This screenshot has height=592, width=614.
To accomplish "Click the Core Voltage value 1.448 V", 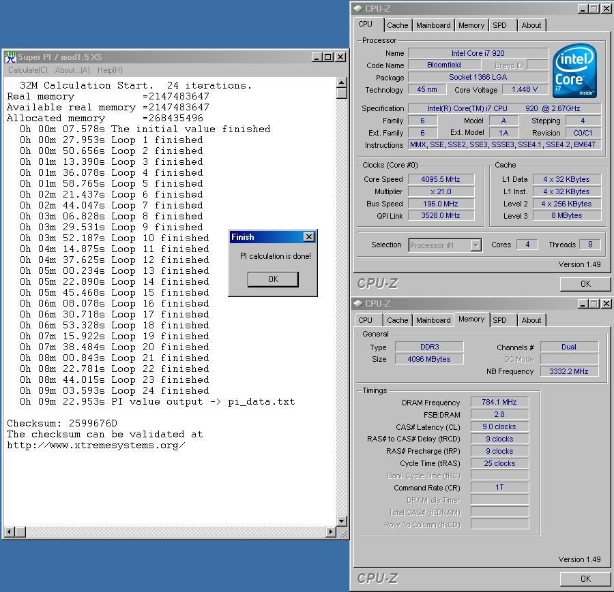I will coord(525,89).
